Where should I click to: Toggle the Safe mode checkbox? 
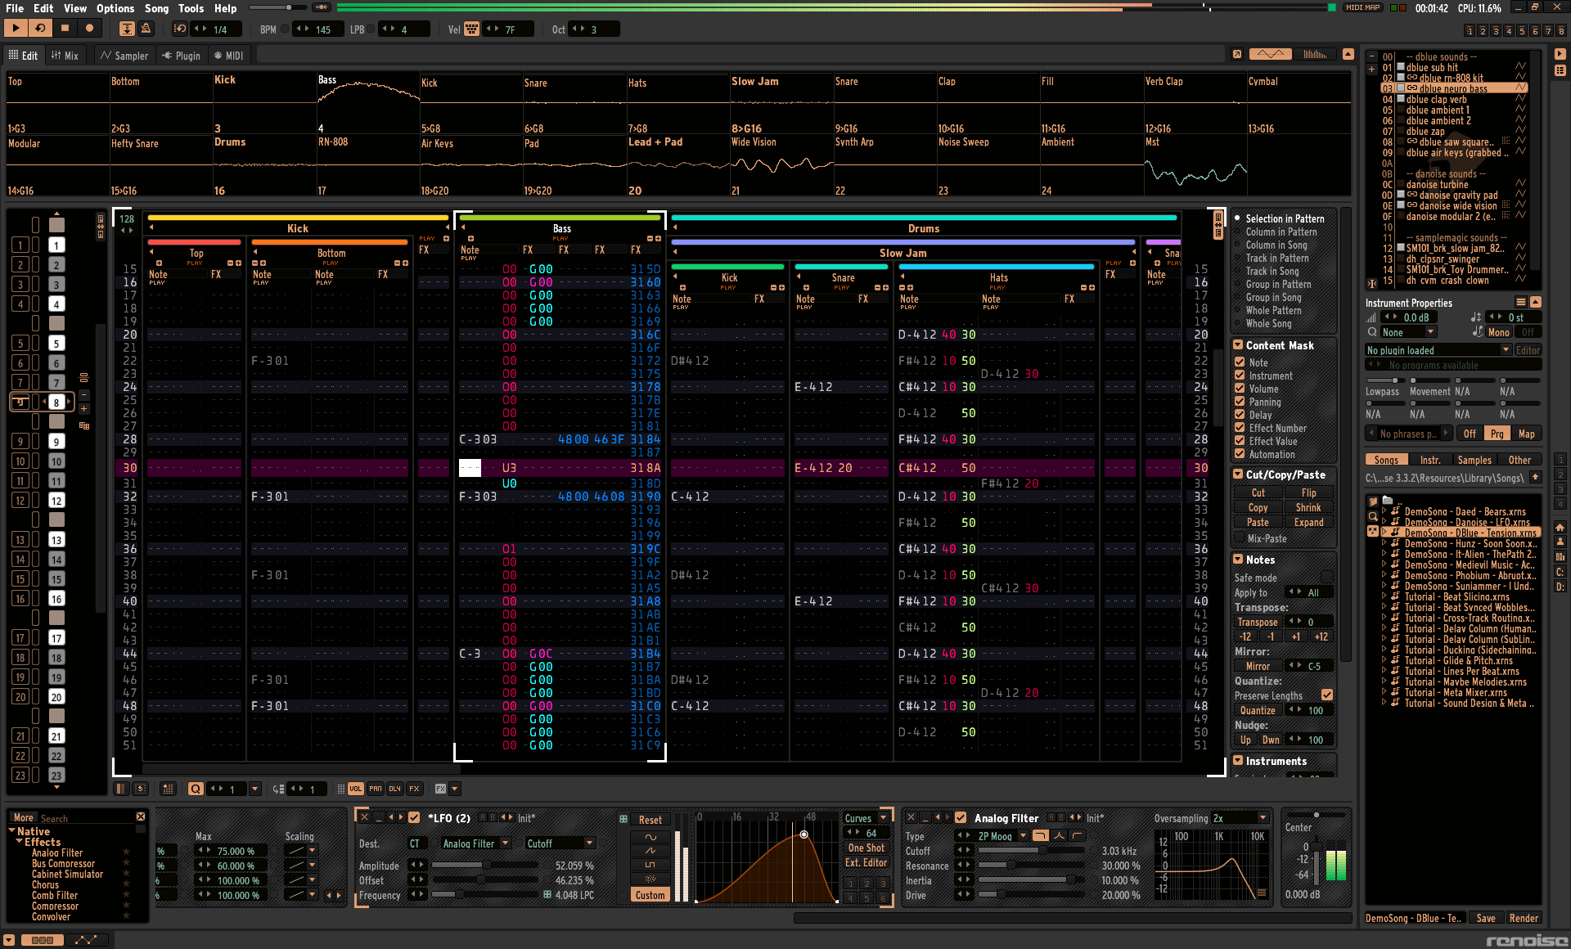pos(1327,577)
